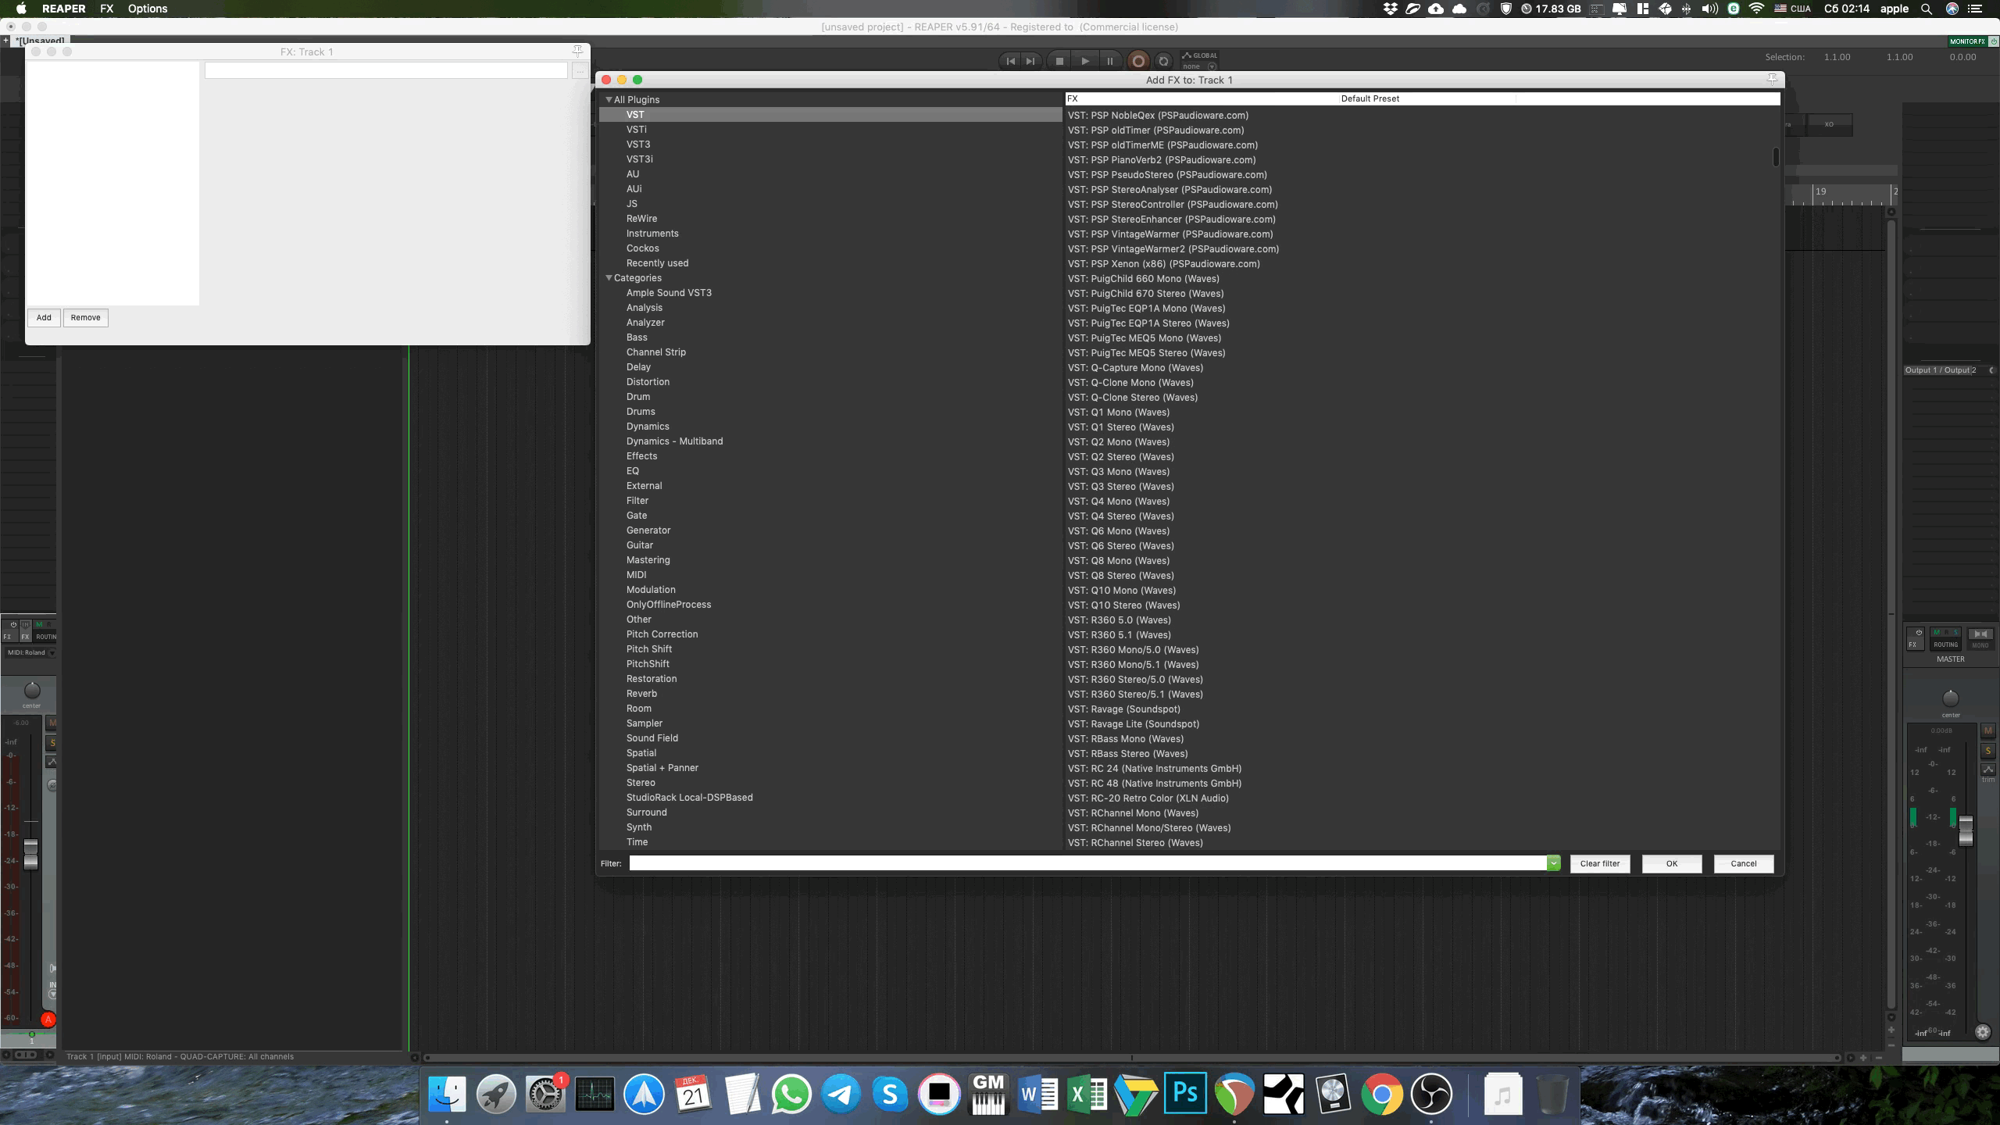Select RBass Stereo (Waves) plugin
This screenshot has width=2000, height=1125.
tap(1127, 753)
